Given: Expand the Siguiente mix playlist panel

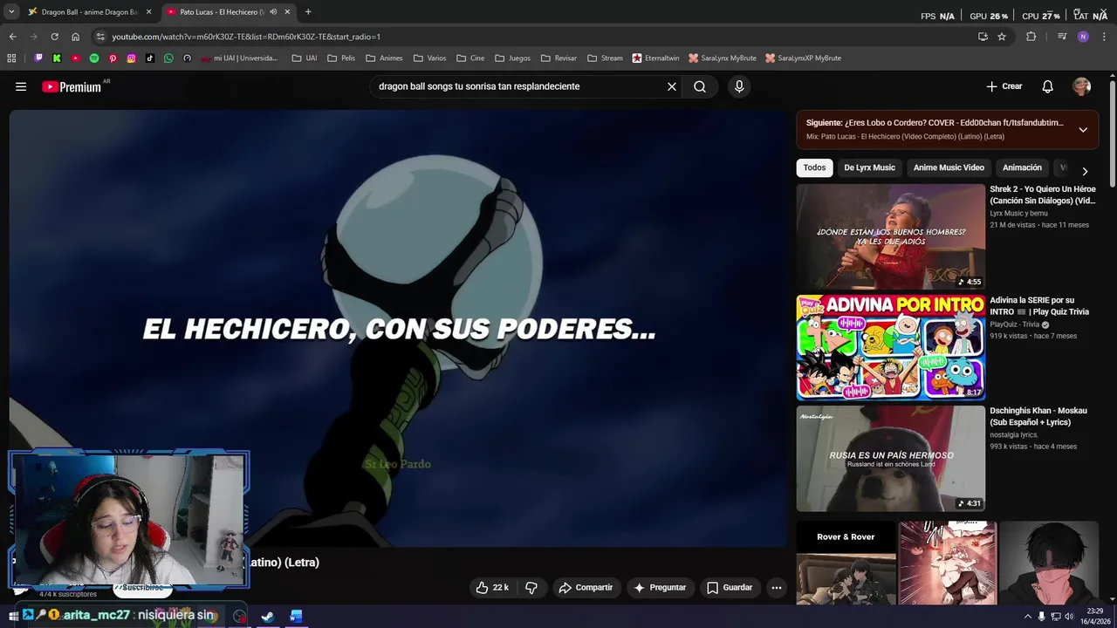Looking at the screenshot, I should coord(1083,130).
